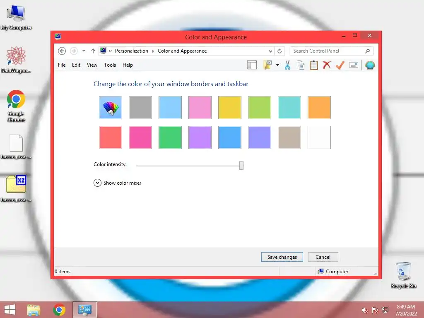Open the File menu
Image resolution: width=424 pixels, height=318 pixels.
pos(62,65)
